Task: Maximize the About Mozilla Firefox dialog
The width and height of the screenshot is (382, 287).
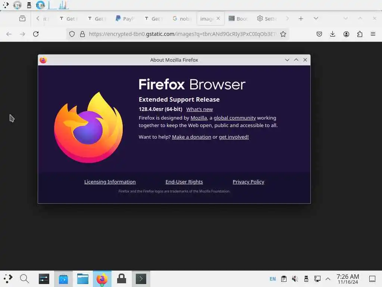Action: tap(296, 60)
